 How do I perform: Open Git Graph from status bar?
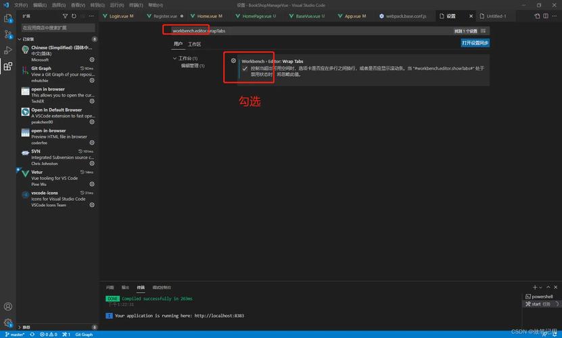tap(84, 335)
